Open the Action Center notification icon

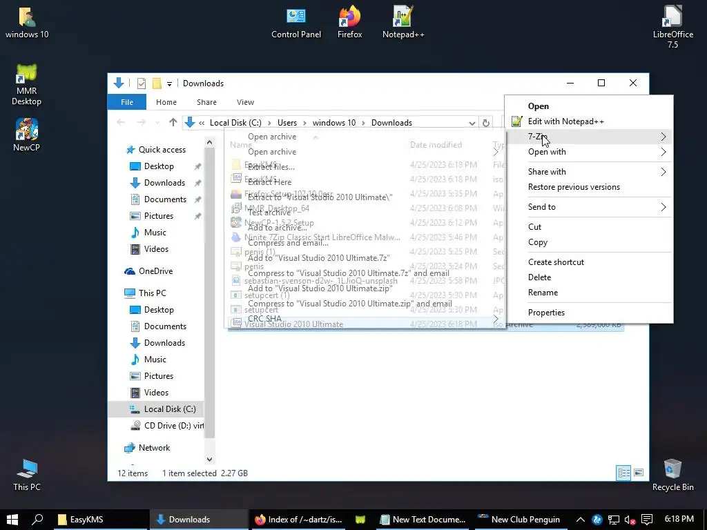point(646,520)
